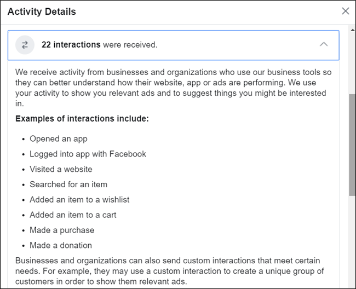Collapse the 22 interactions section chevron

click(x=324, y=44)
